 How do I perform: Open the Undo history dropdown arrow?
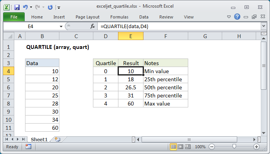[x=31, y=7]
